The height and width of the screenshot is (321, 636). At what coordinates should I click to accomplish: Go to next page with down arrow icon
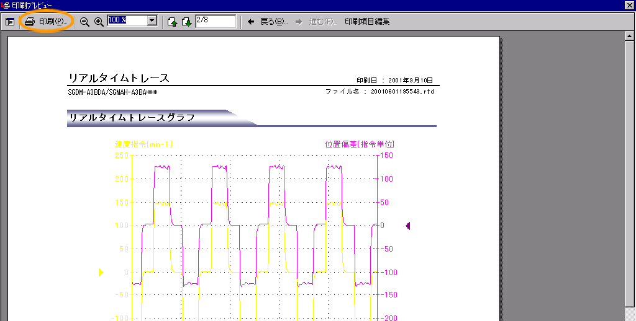pyautogui.click(x=186, y=22)
